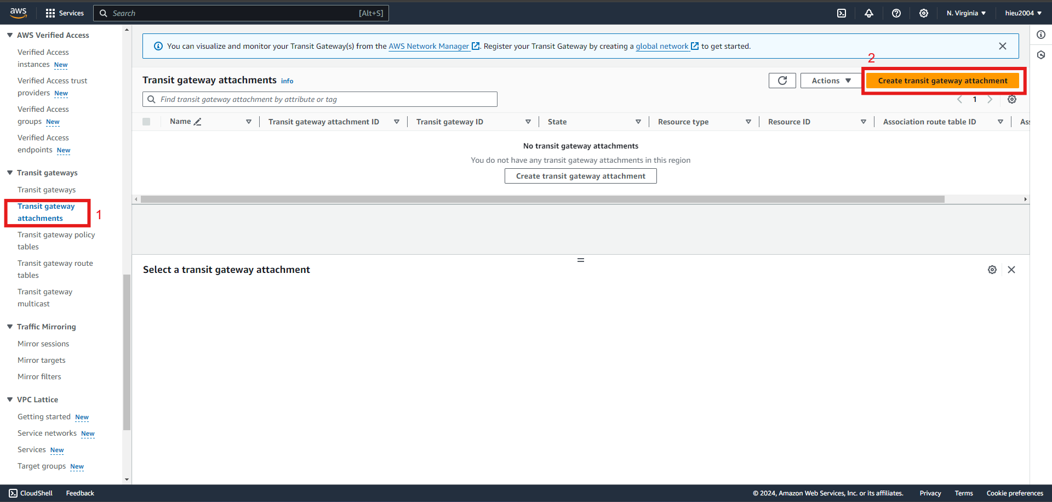Open the help question mark icon

(896, 13)
